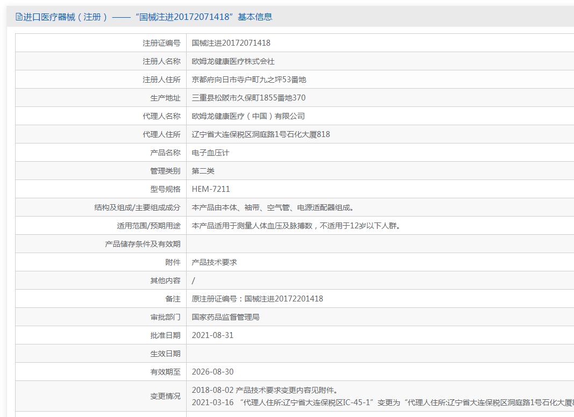Click the 管理类别 label

(165, 171)
